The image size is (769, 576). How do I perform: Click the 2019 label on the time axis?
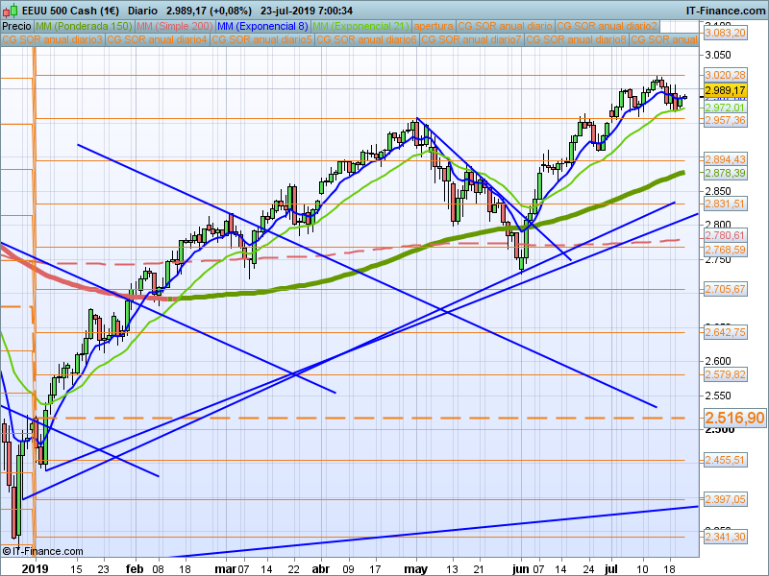click(x=35, y=568)
